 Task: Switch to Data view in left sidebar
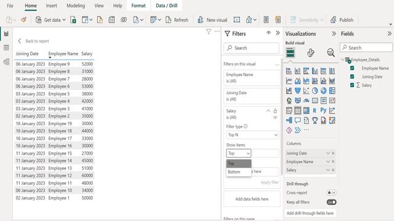6,48
